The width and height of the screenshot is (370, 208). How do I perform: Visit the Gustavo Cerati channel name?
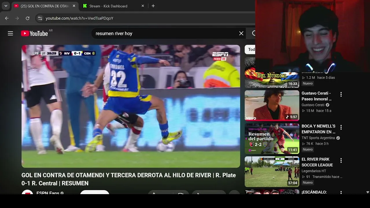pos(313,105)
